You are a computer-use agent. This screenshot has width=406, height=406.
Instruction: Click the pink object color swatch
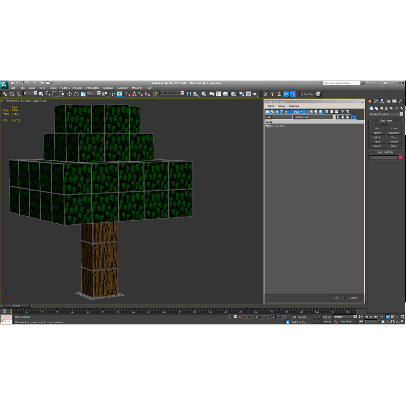point(400,157)
